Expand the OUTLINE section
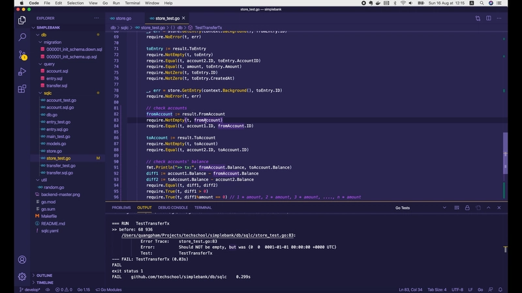 [44, 275]
